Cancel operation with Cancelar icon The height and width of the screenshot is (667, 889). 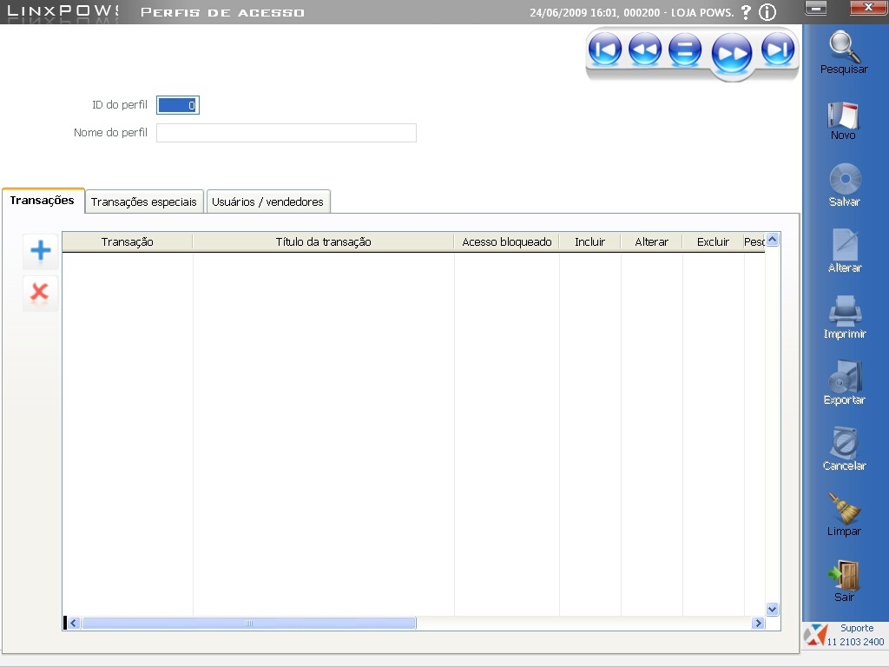click(844, 449)
